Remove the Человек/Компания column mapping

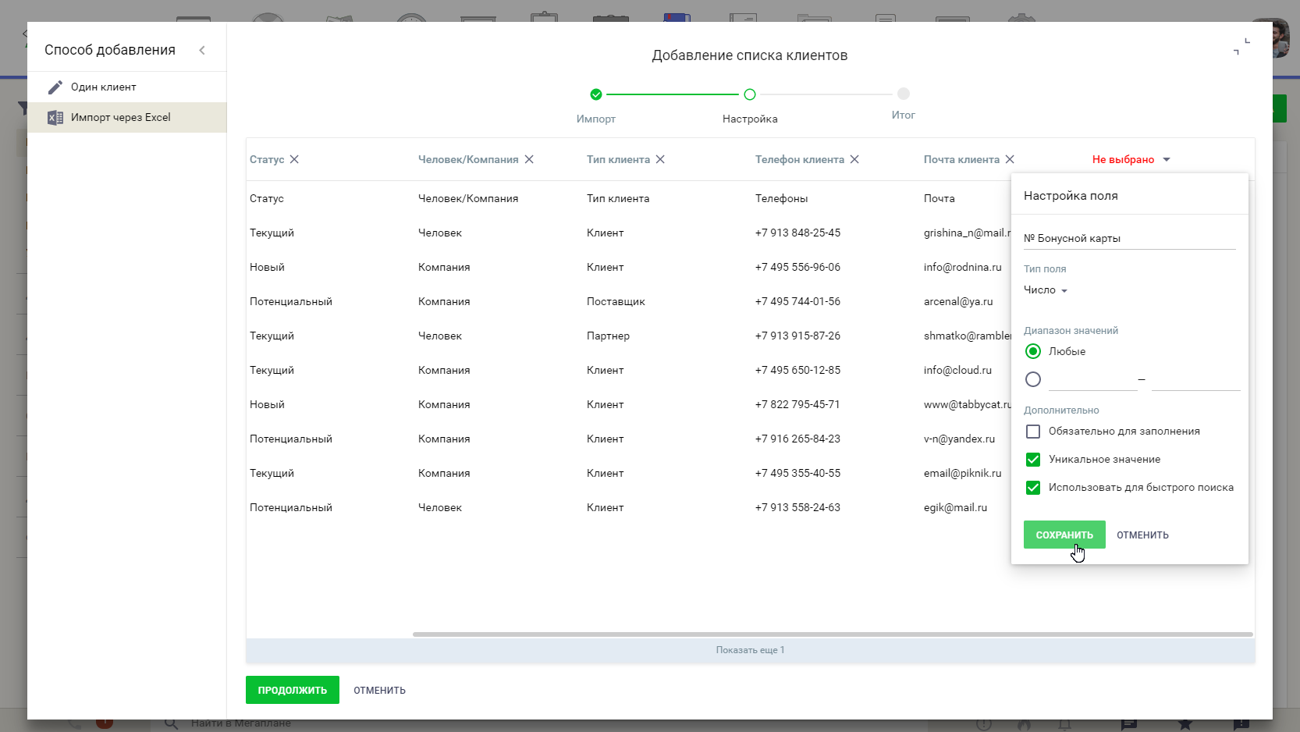[529, 159]
